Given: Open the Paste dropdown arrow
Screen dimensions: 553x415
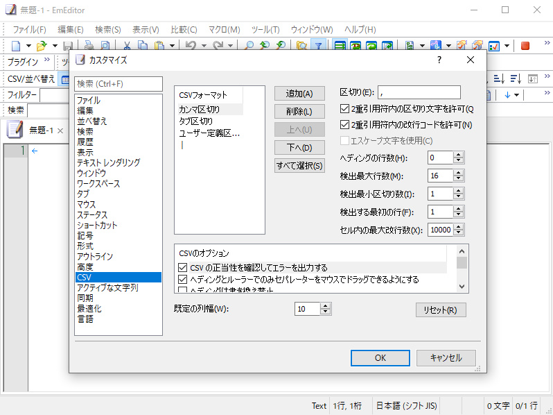Looking at the screenshot, I should [x=172, y=46].
